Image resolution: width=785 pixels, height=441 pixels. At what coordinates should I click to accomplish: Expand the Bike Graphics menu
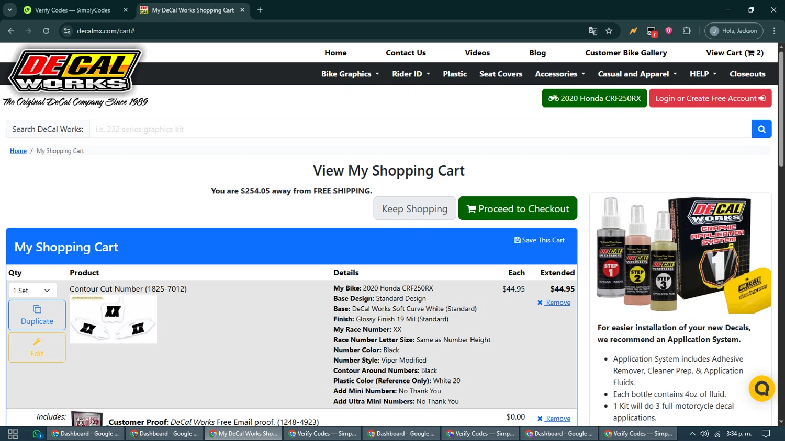coord(350,74)
